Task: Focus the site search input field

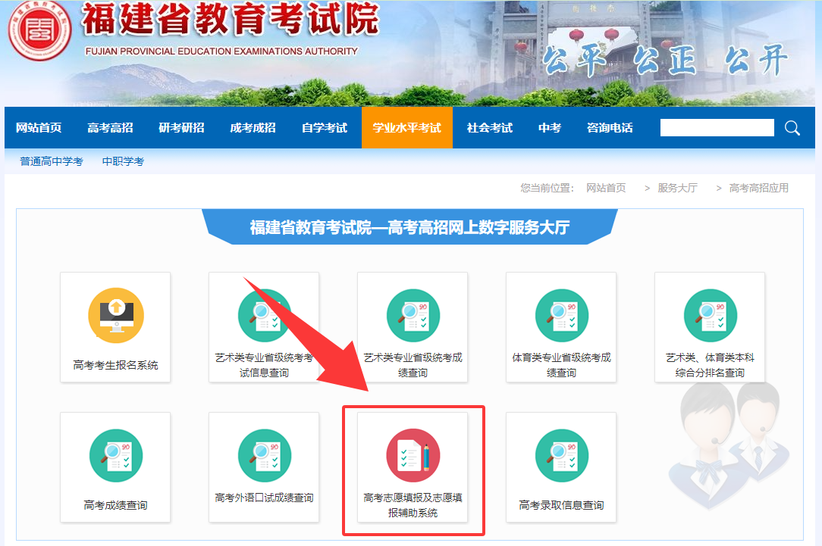Action: (717, 128)
